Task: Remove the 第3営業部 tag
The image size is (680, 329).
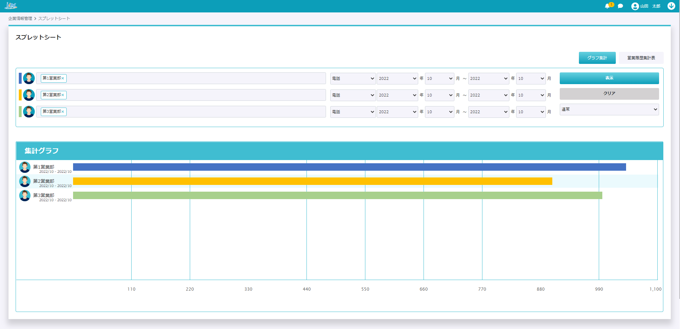Action: pyautogui.click(x=63, y=112)
